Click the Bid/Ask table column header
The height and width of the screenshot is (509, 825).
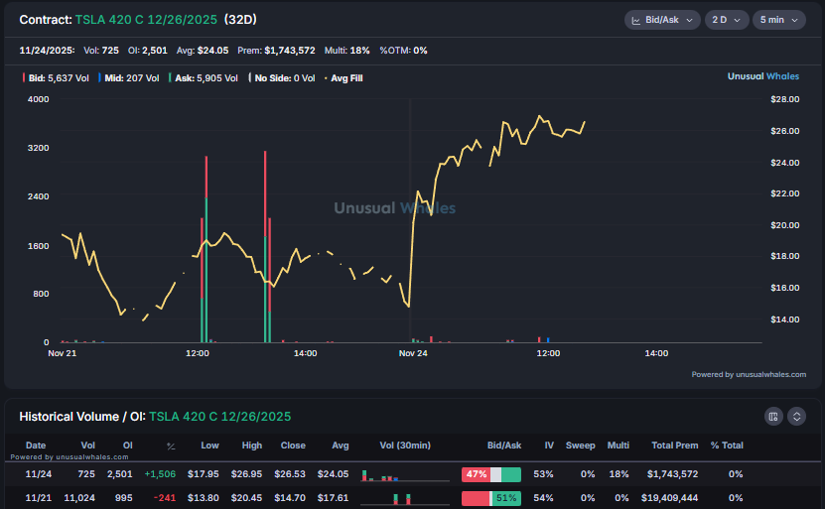504,445
